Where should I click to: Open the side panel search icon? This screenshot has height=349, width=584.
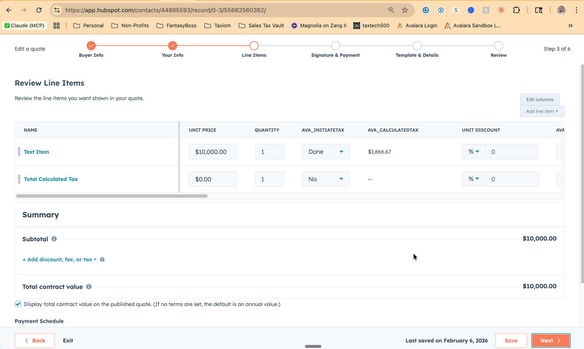538,10
